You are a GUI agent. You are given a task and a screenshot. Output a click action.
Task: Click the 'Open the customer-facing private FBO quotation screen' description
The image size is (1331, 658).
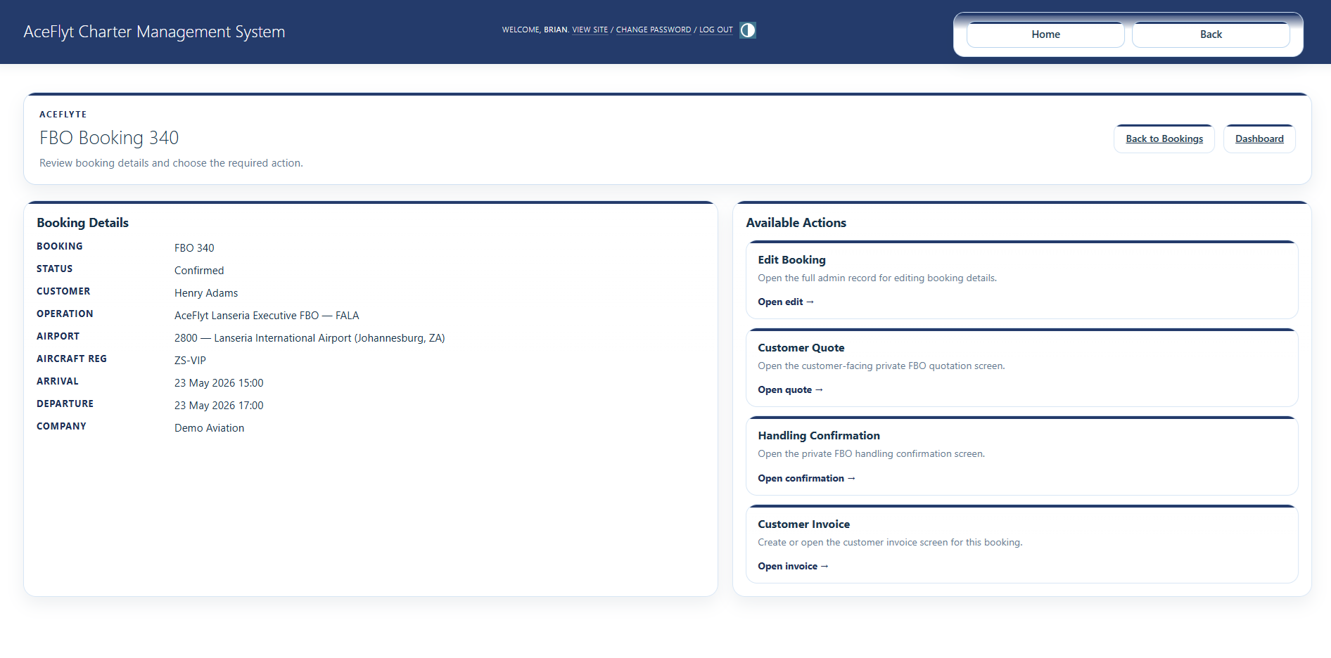pyautogui.click(x=881, y=366)
